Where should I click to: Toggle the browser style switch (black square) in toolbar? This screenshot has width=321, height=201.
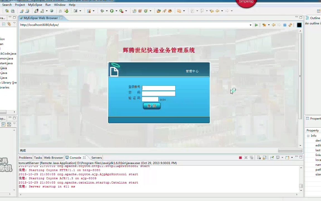(299, 25)
